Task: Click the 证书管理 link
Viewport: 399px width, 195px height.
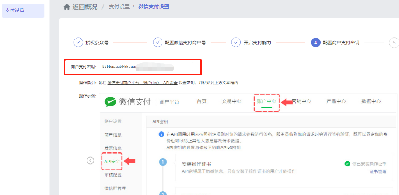Action: coord(378,171)
